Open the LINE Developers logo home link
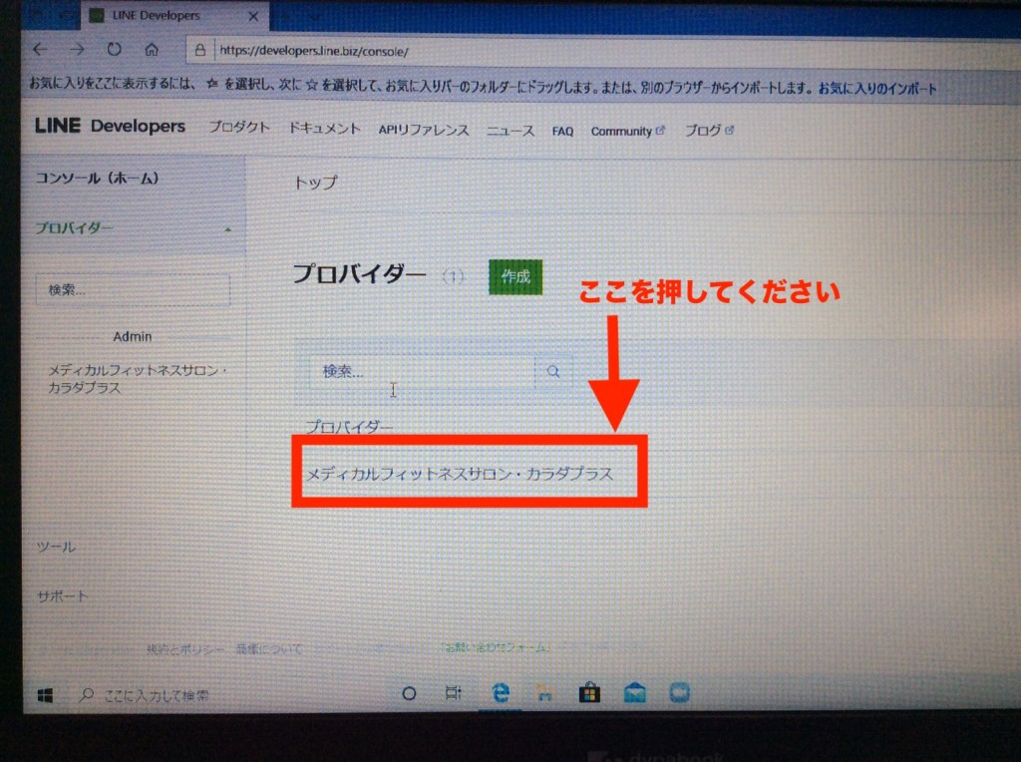This screenshot has height=762, width=1021. click(x=110, y=127)
